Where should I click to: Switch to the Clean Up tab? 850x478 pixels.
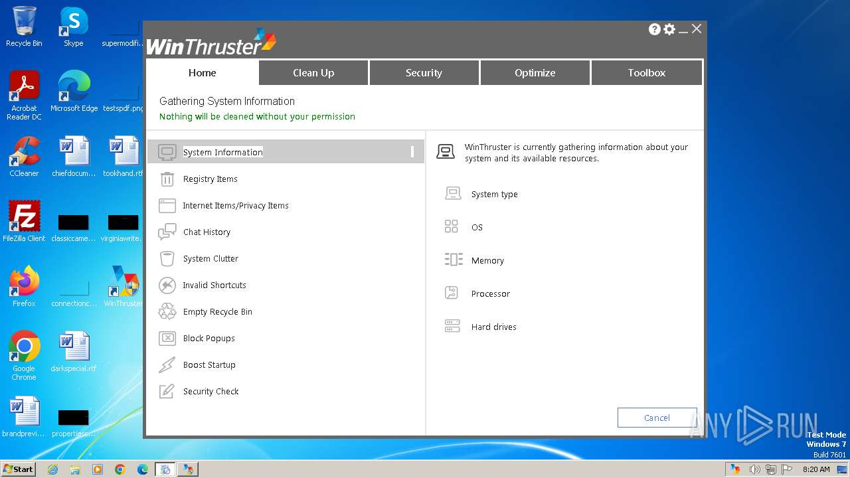[x=313, y=73]
